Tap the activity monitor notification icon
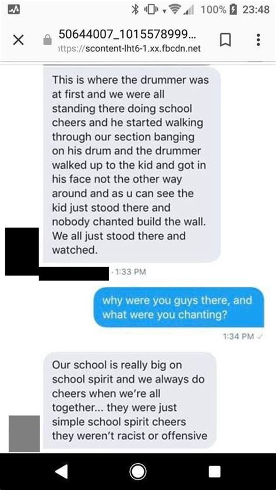276x490 pixels. tap(14, 10)
